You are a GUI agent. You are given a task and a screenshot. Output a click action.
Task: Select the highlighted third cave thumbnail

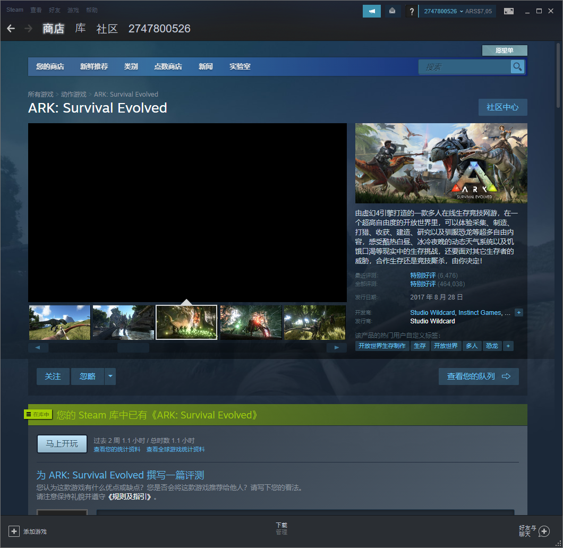point(187,322)
